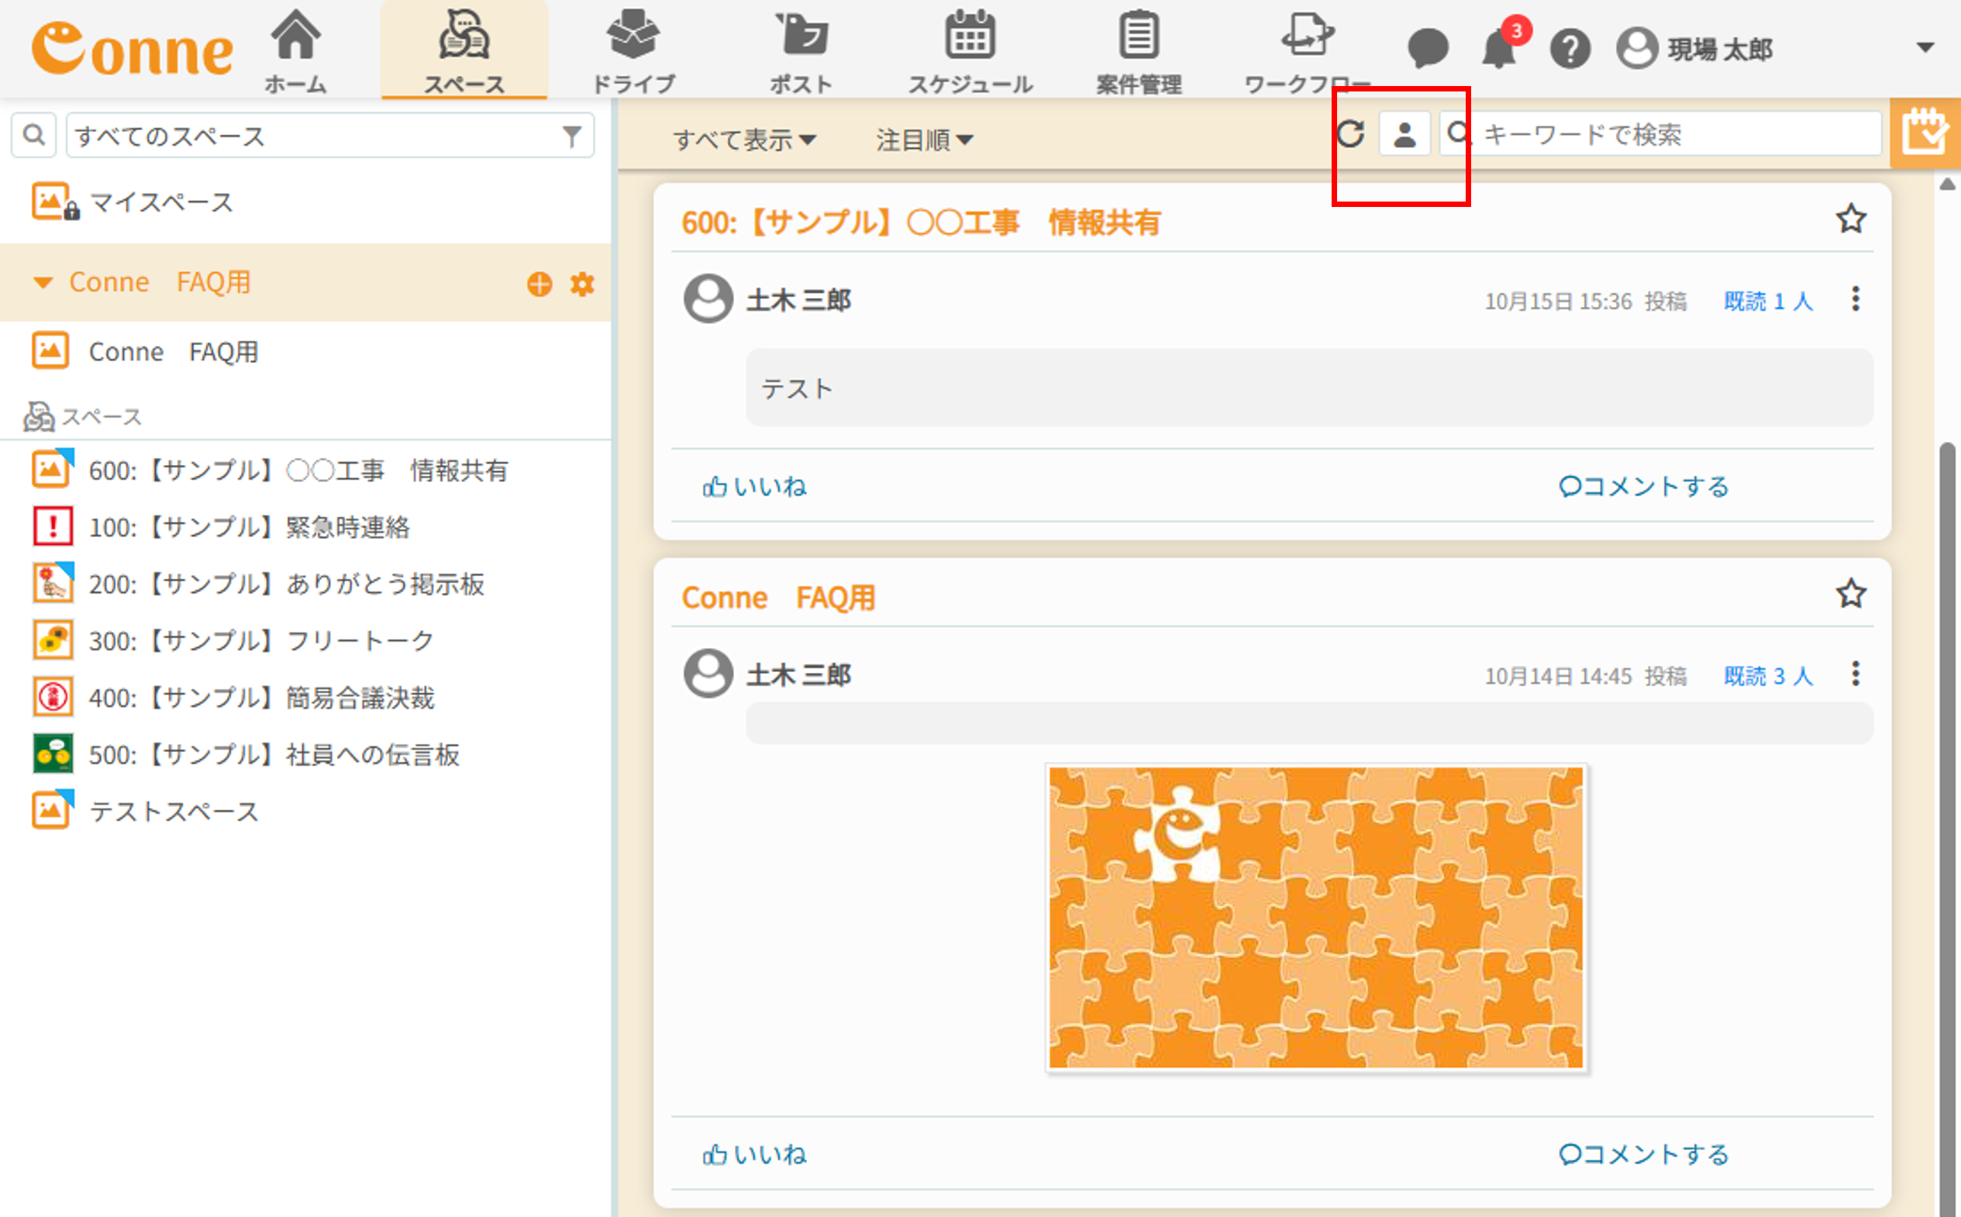Open the すべて表示 filter dropdown

(744, 140)
